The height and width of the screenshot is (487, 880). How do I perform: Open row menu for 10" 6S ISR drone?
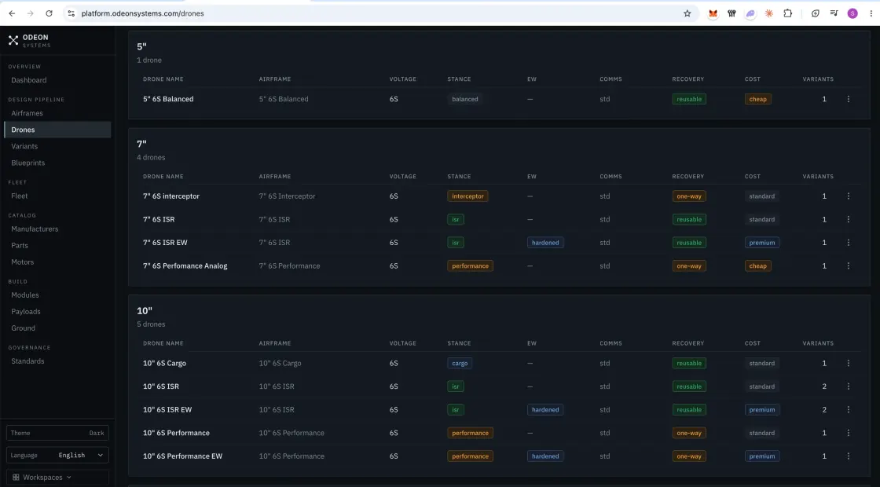click(848, 386)
